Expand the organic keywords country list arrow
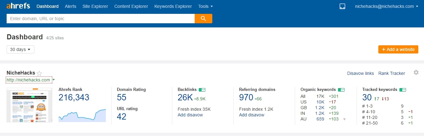 344,119
